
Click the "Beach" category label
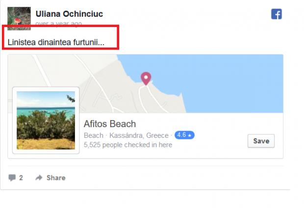click(x=94, y=135)
